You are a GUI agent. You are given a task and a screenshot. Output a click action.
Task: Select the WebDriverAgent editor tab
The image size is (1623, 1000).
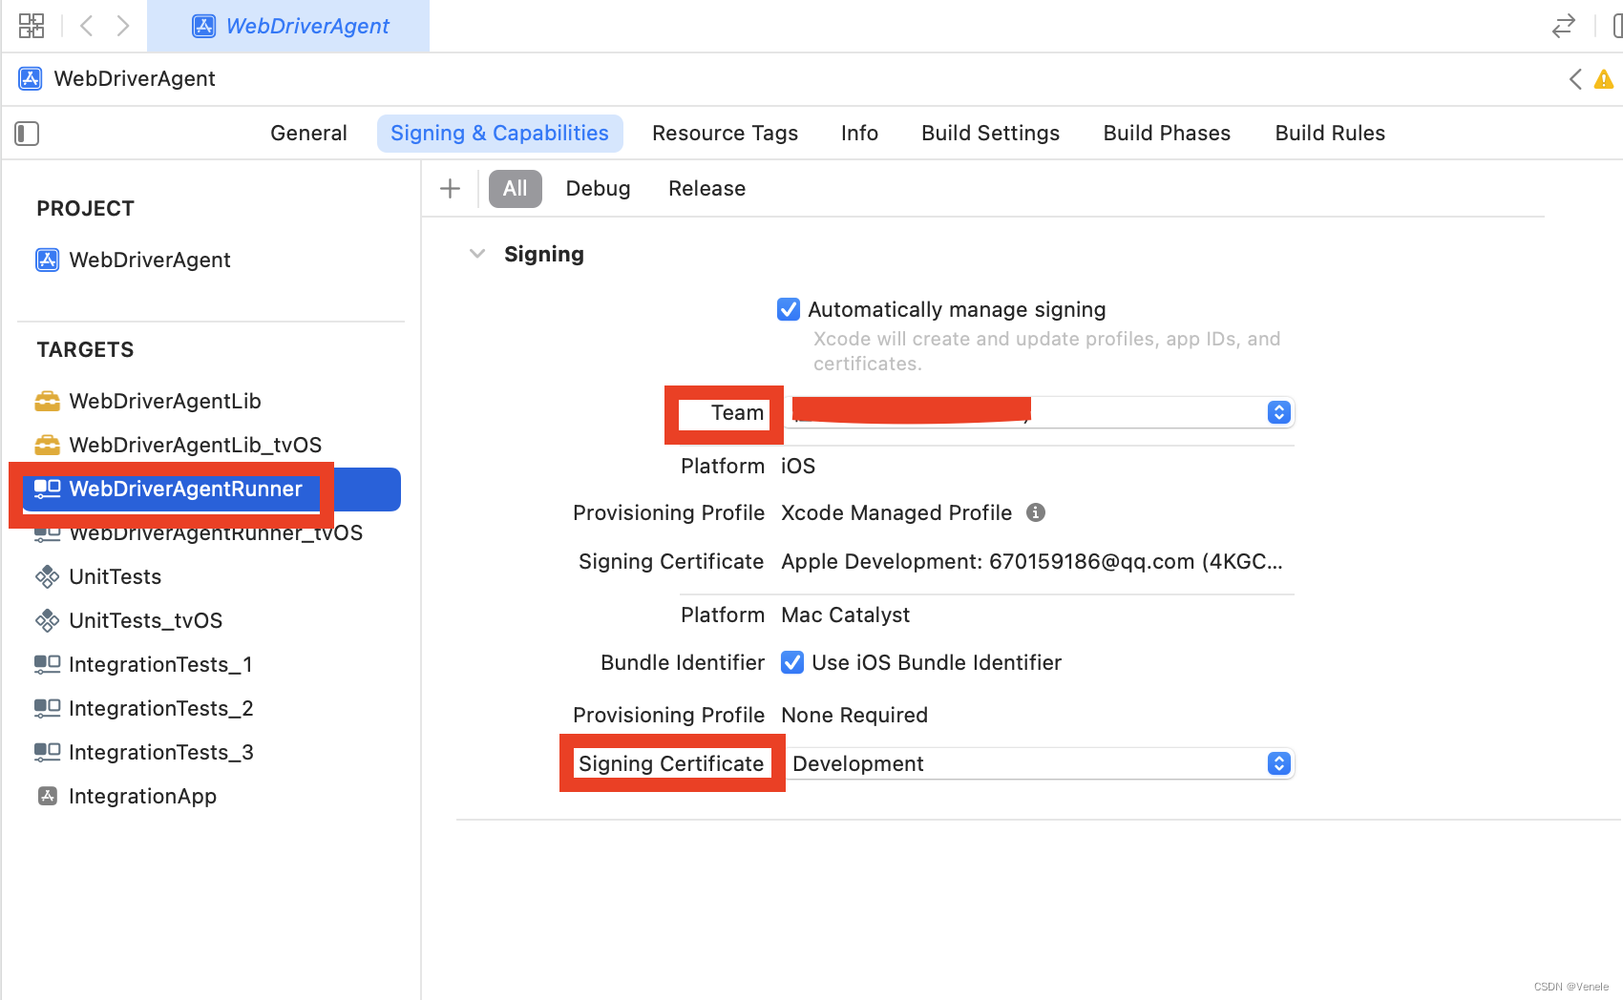pyautogui.click(x=288, y=26)
